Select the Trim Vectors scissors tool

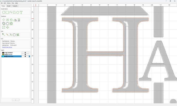pos(11,35)
